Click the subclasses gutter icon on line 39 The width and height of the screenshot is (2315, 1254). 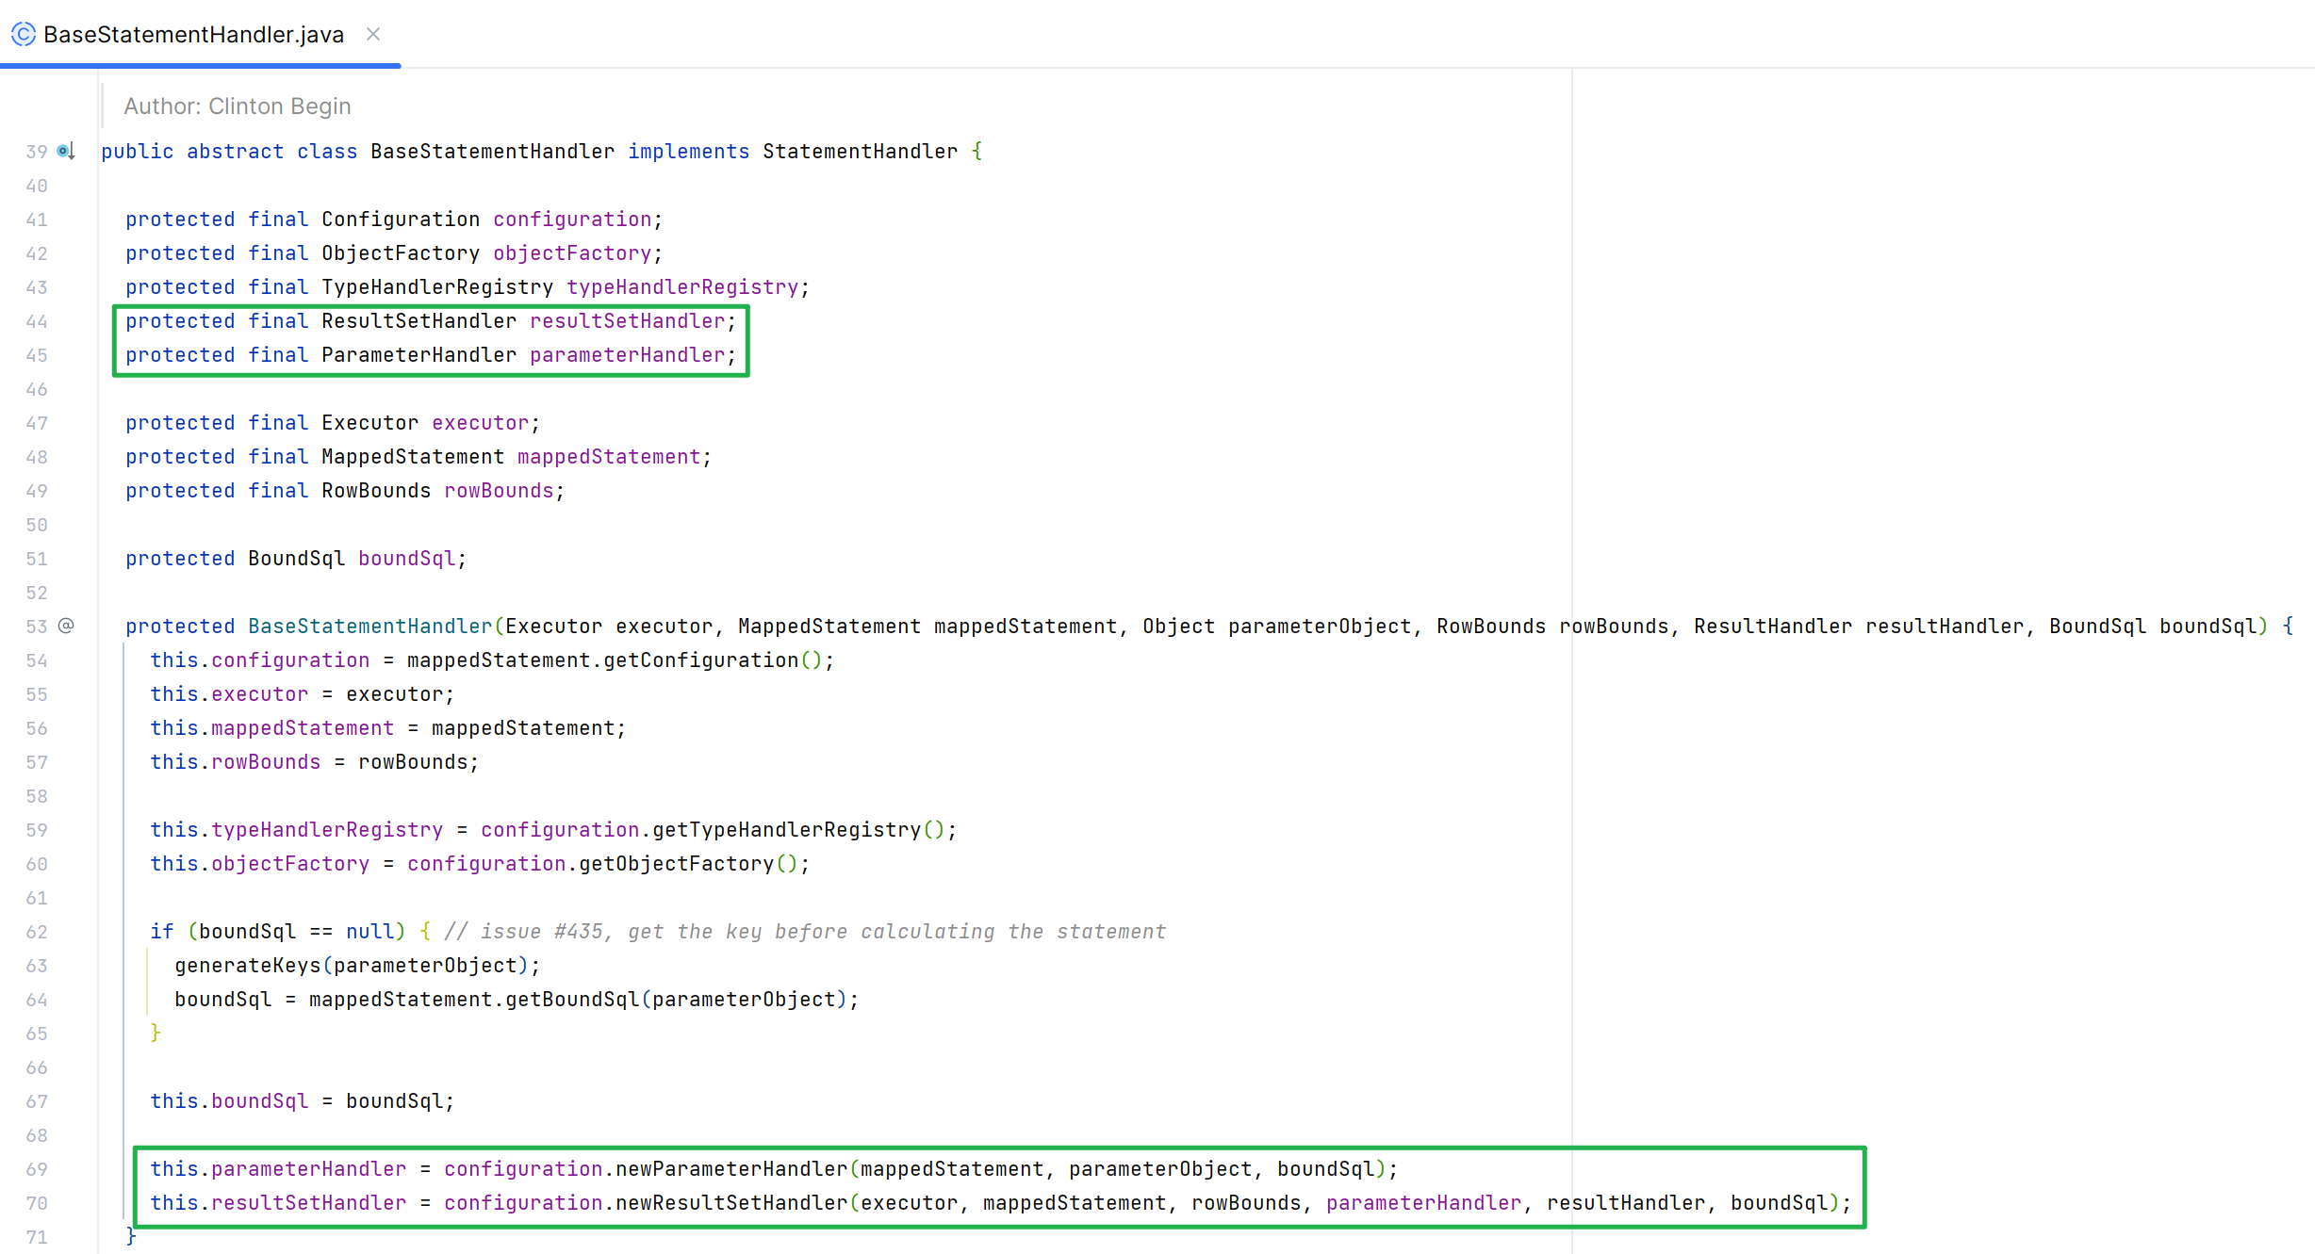coord(66,152)
